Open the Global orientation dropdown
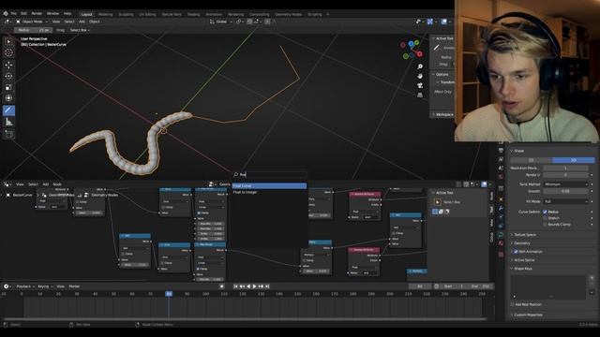This screenshot has height=337, width=600. click(x=221, y=22)
